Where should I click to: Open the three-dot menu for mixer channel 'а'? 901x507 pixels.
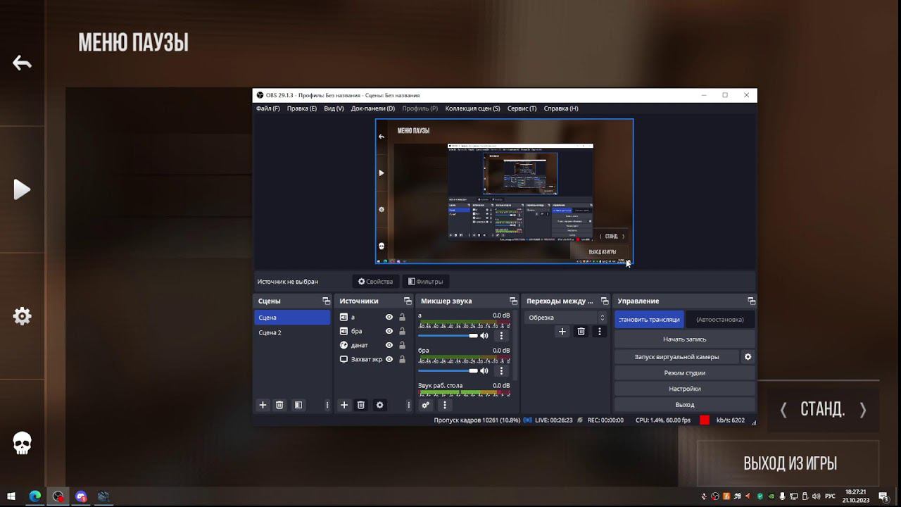tap(501, 336)
